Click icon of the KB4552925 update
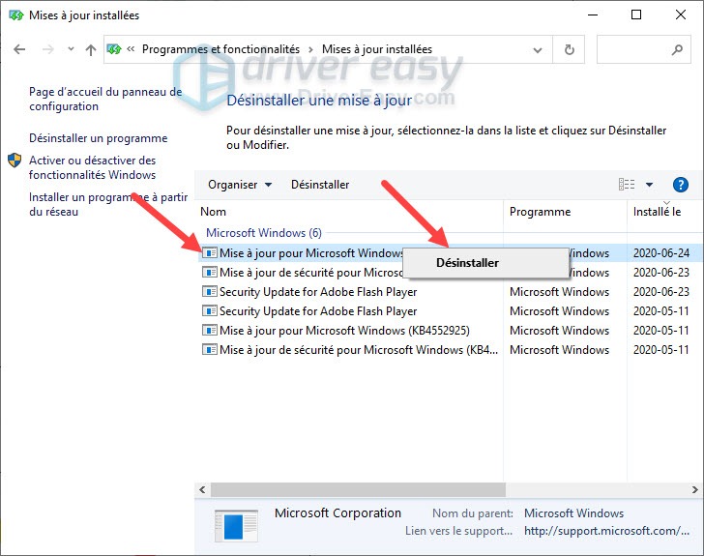The width and height of the screenshot is (704, 556). (x=209, y=330)
